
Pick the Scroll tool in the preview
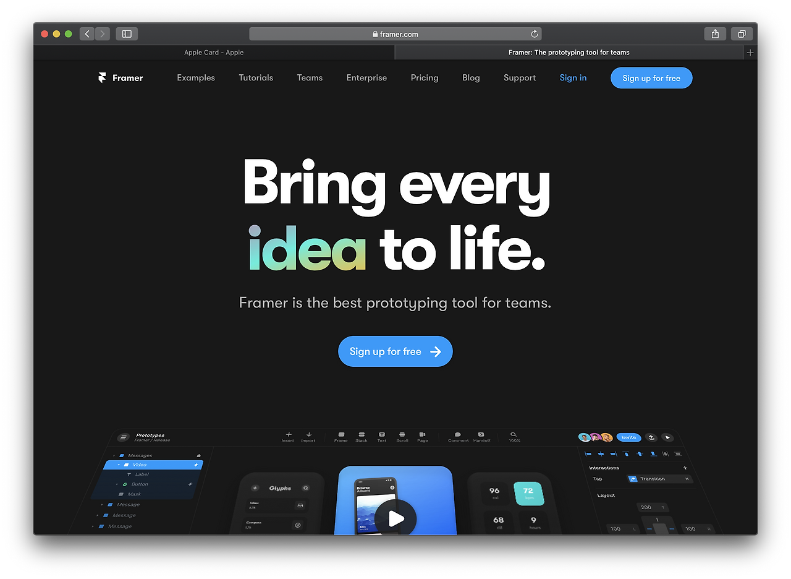click(x=402, y=437)
